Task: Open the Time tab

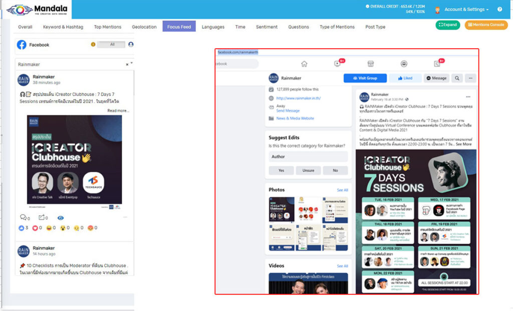Action: coord(240,27)
